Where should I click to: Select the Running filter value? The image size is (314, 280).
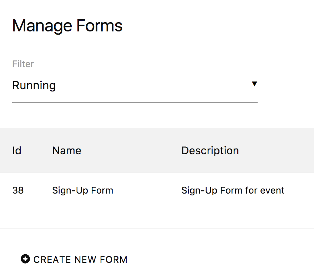pyautogui.click(x=34, y=86)
